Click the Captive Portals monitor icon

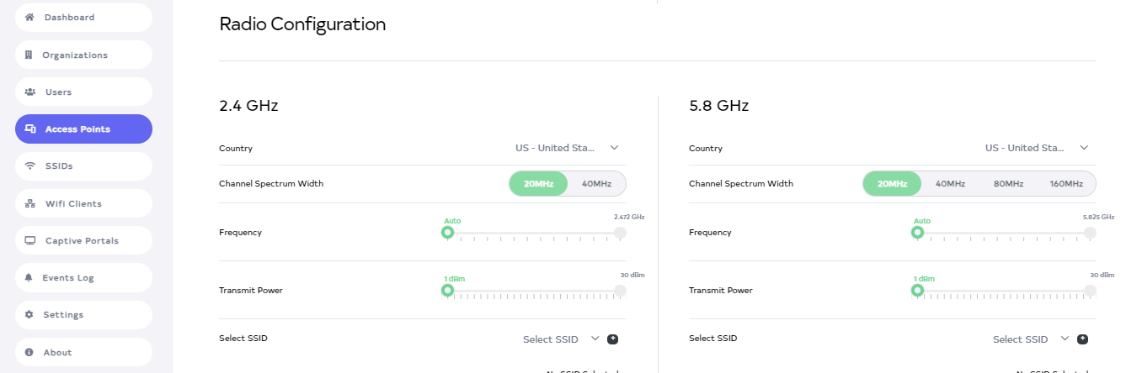pos(30,241)
